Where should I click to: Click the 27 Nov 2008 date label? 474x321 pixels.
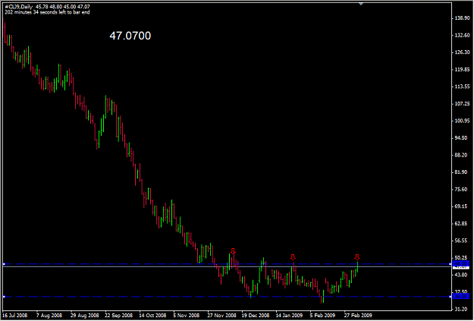[x=221, y=316]
